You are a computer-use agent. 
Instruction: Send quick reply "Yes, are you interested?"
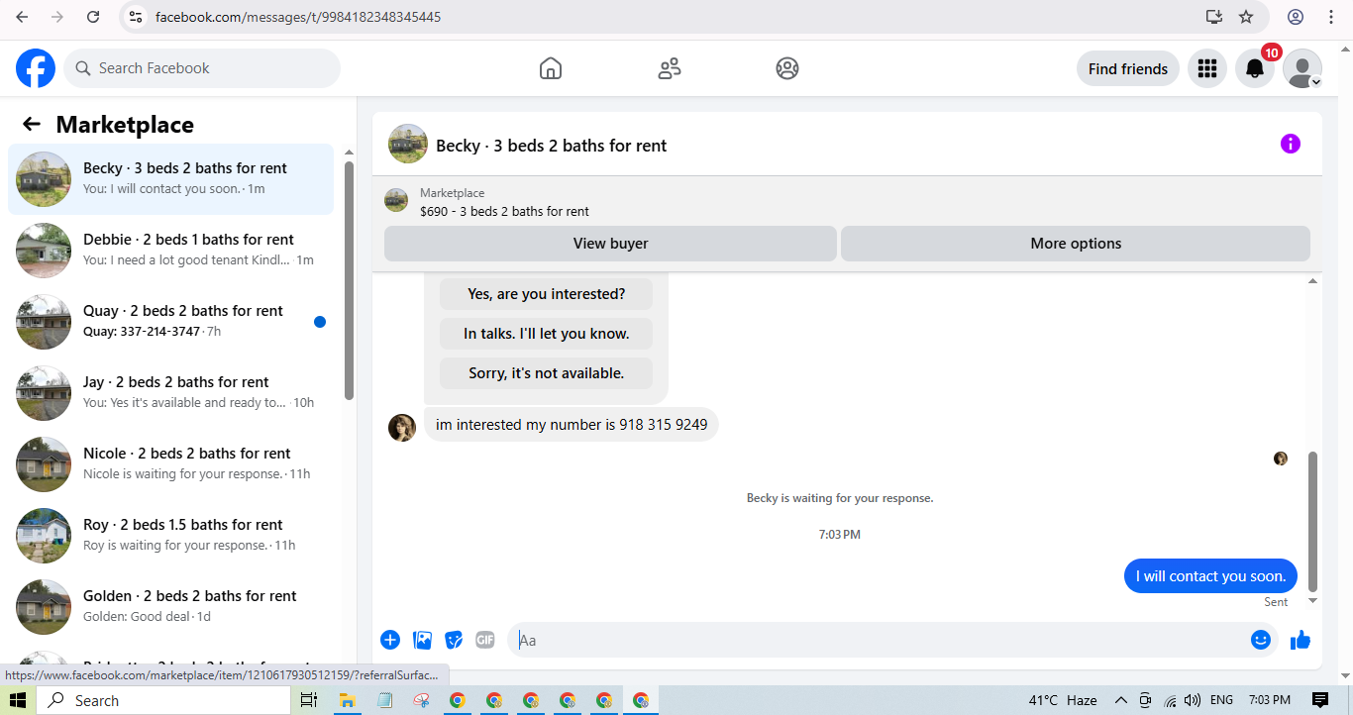(x=547, y=294)
